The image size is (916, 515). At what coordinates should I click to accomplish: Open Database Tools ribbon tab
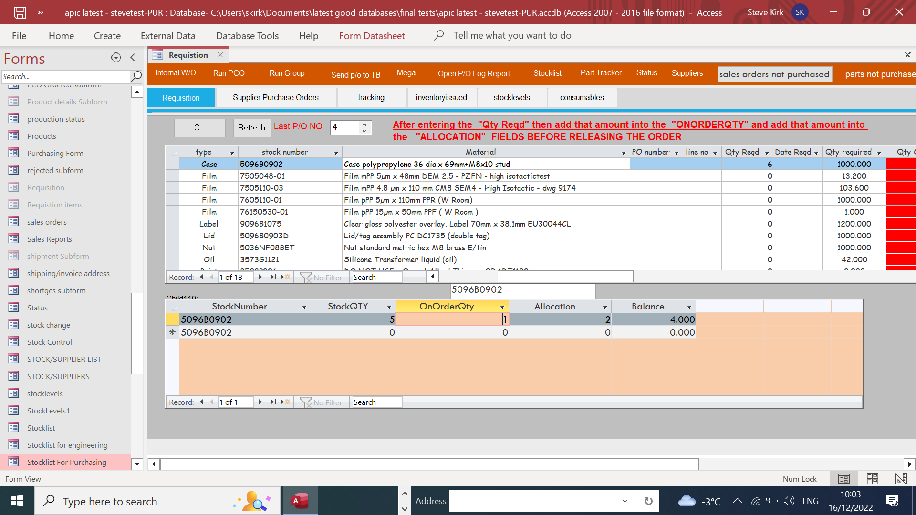click(247, 36)
